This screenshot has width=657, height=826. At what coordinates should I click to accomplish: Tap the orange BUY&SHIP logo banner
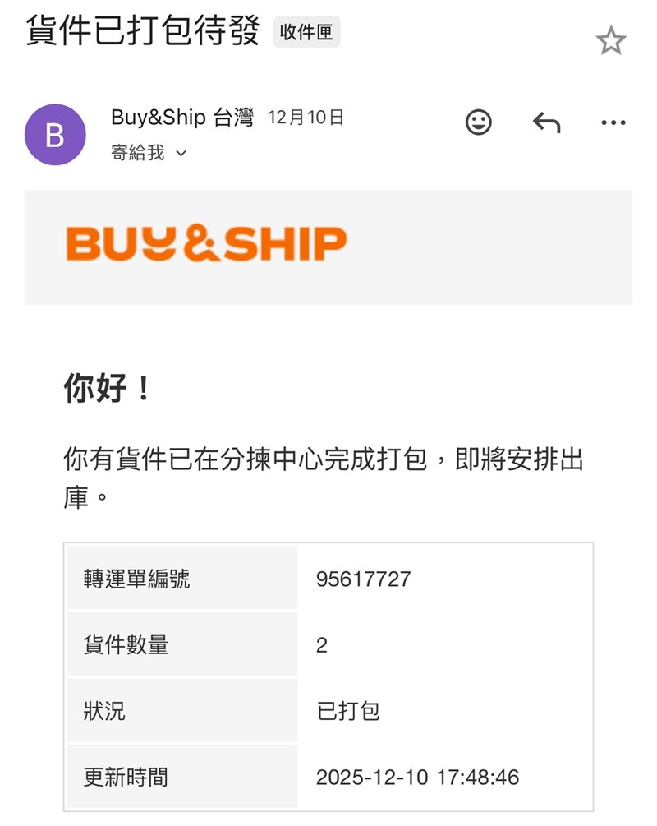[x=206, y=245]
